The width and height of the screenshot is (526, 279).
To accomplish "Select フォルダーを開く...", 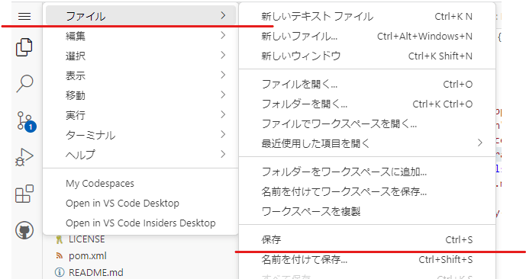I will tap(367, 104).
